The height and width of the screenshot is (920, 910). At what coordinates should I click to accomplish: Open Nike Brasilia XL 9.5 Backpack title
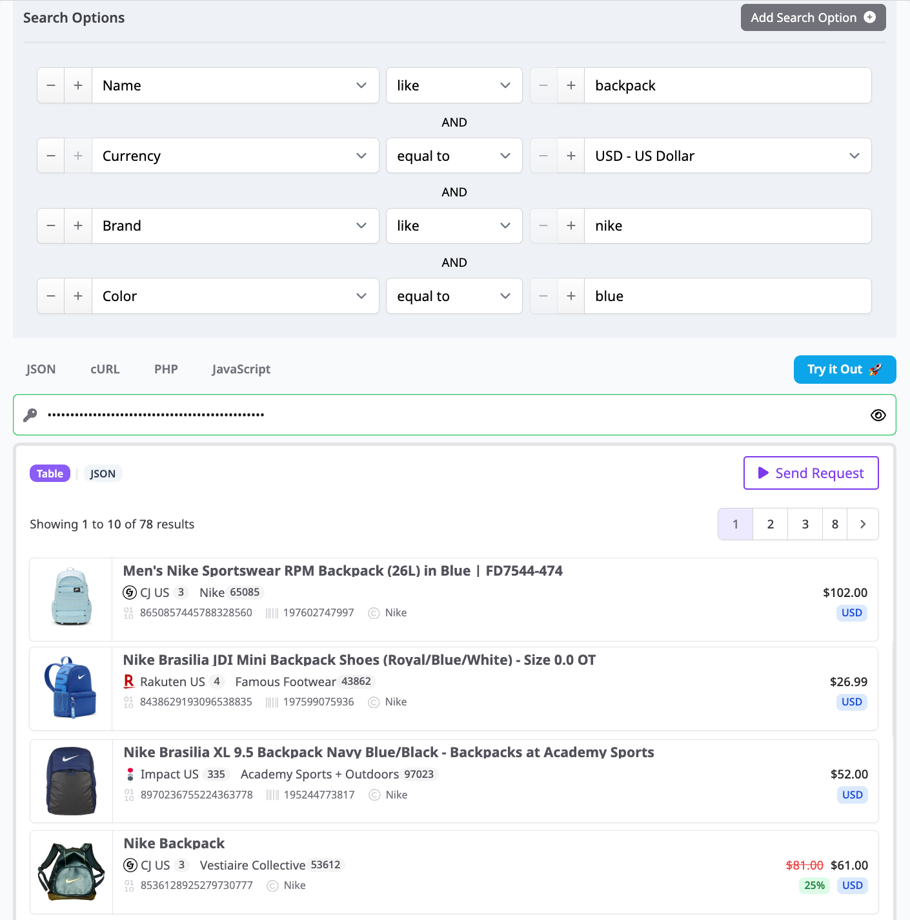click(x=389, y=752)
